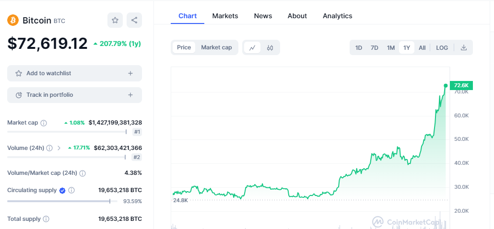Click the 93.59% circulating supply percentage

click(x=132, y=201)
